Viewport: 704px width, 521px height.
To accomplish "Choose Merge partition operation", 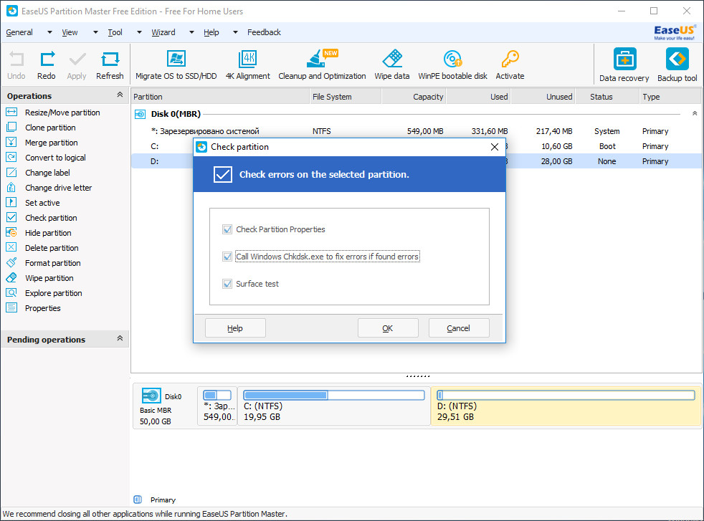I will click(51, 143).
